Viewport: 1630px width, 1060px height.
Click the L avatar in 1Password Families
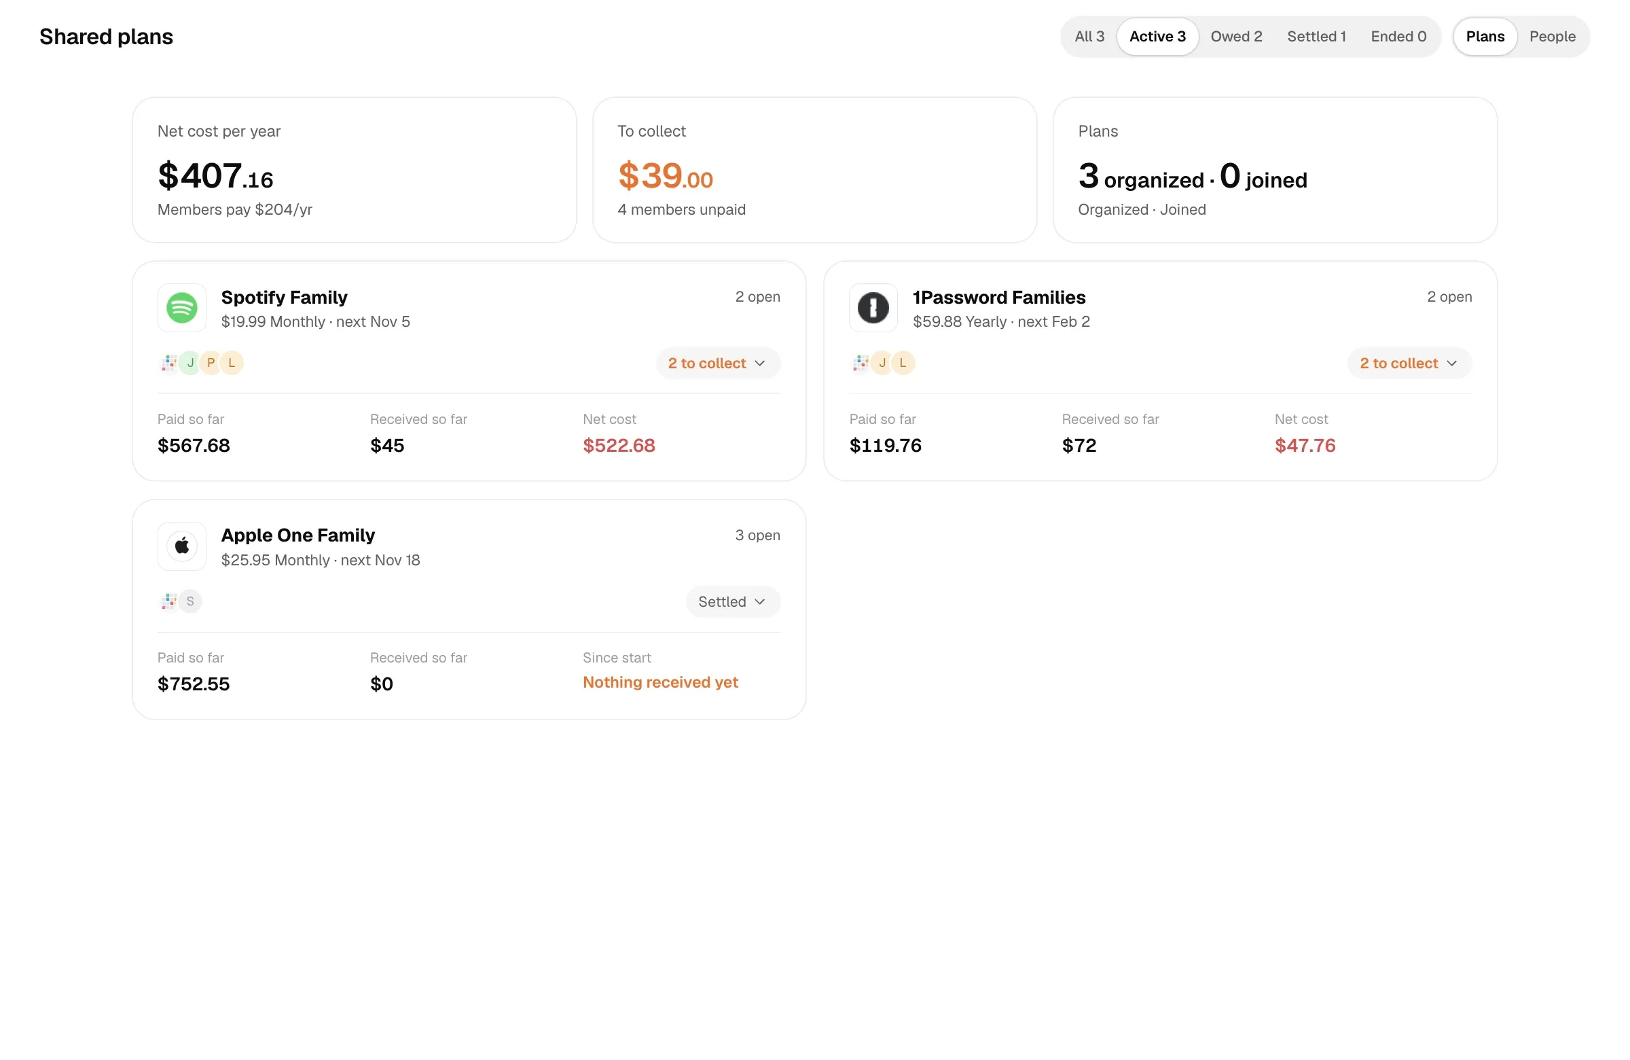coord(903,362)
